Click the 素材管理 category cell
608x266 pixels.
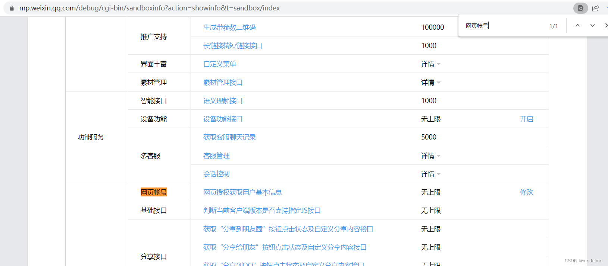(x=154, y=82)
